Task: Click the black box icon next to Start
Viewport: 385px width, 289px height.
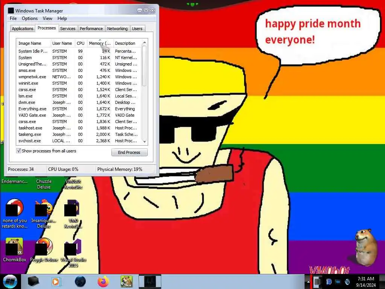Action: point(33,281)
